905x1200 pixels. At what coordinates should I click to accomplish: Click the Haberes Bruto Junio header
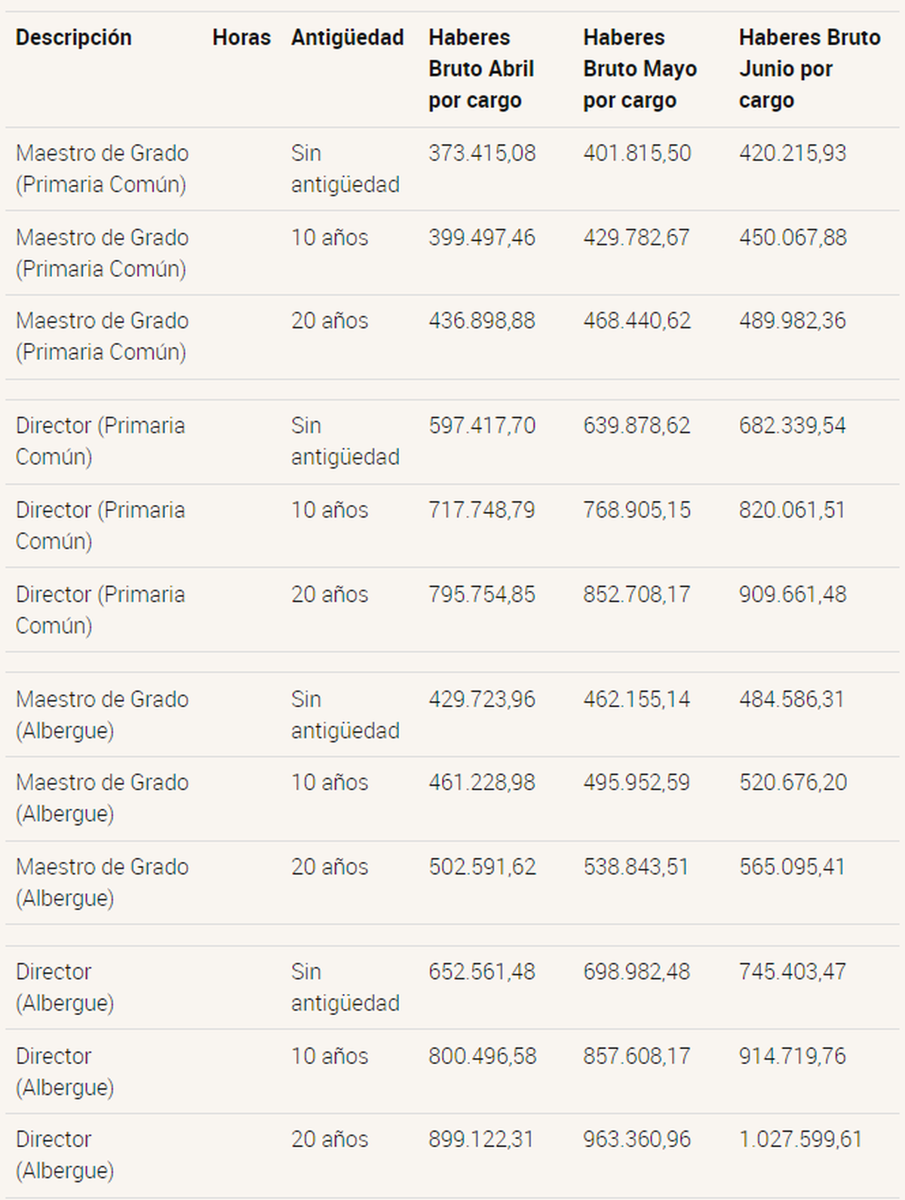click(809, 69)
